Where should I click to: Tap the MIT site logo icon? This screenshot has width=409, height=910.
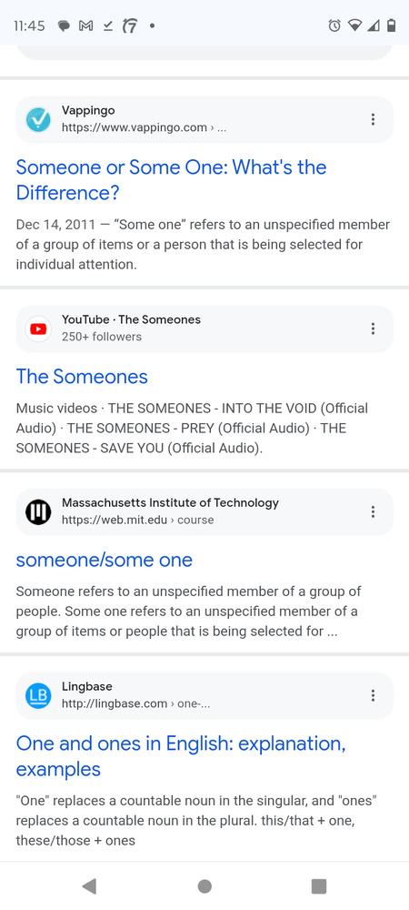pyautogui.click(x=38, y=512)
